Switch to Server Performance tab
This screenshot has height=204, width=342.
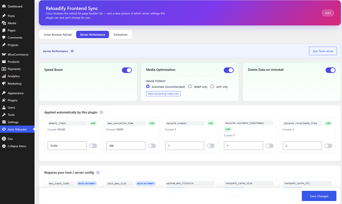92,35
